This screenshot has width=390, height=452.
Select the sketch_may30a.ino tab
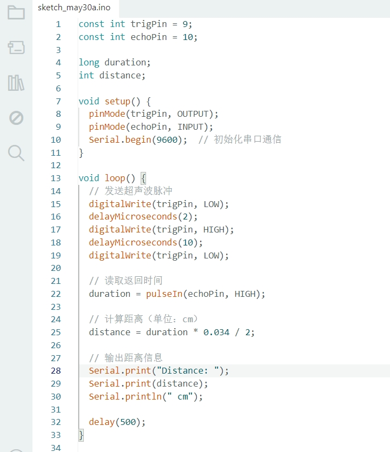[74, 8]
